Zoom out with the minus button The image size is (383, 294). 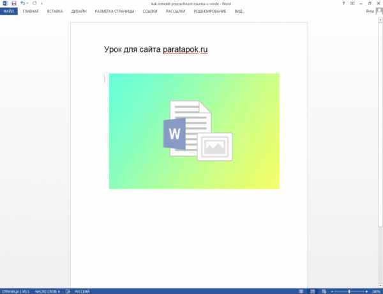(x=332, y=291)
